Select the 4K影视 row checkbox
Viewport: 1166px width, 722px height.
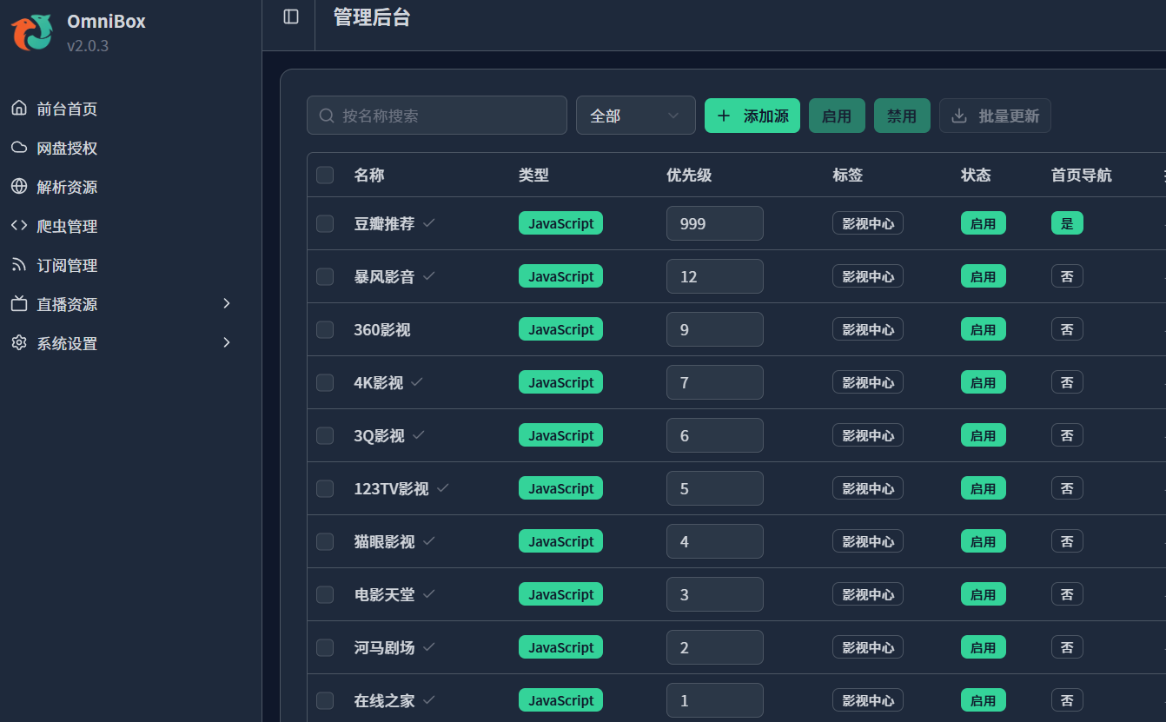tap(325, 382)
